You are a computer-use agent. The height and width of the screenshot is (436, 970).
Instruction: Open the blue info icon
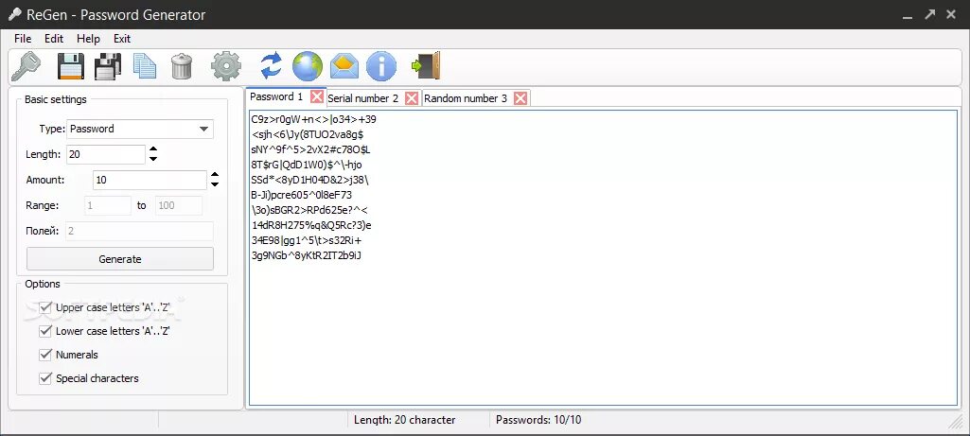tap(381, 66)
